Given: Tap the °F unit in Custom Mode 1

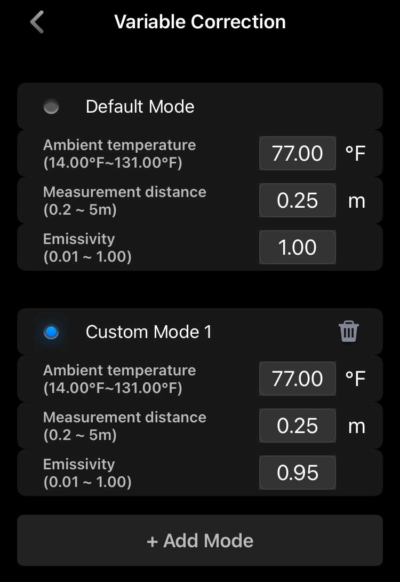Looking at the screenshot, I should (355, 379).
